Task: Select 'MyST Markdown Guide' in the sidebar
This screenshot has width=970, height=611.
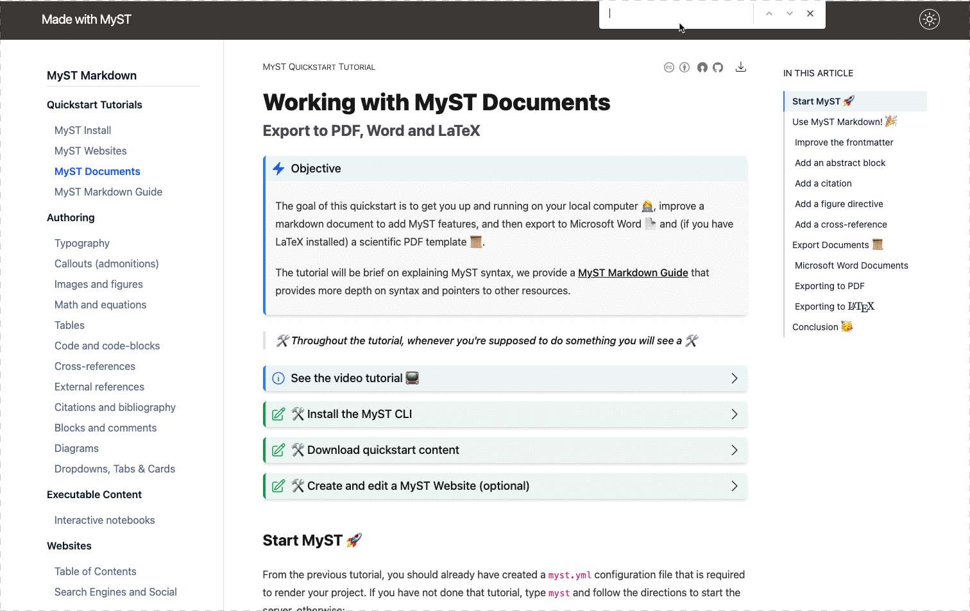Action: pos(108,192)
